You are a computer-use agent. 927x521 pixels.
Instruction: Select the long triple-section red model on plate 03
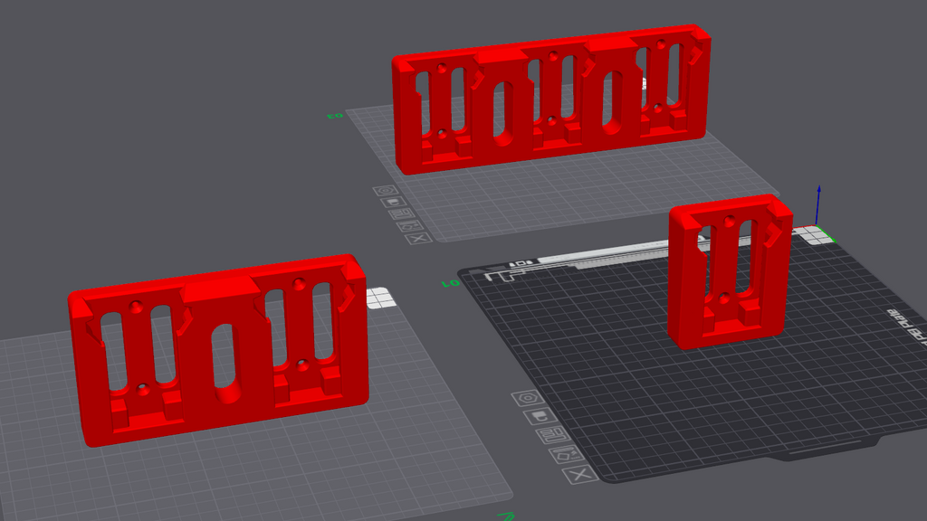tap(550, 98)
